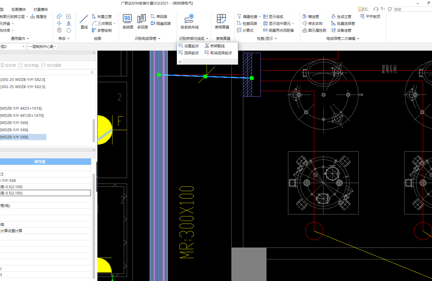Choose 选择起点 in the dropdown panel
Screen dimensions: 432x281
tap(189, 53)
